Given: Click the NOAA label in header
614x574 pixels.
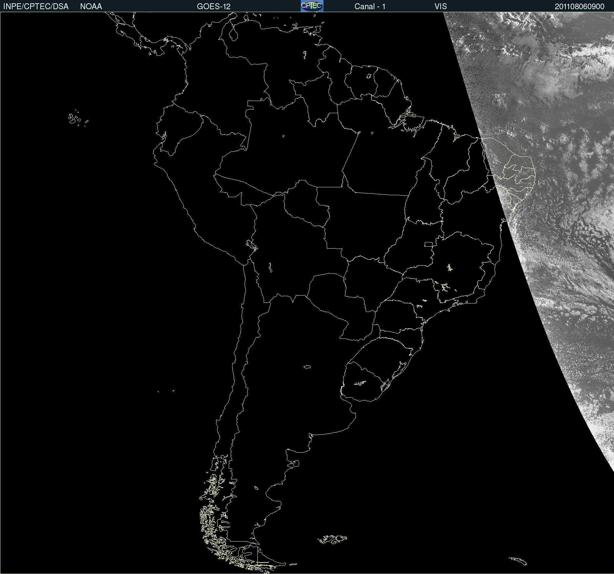Looking at the screenshot, I should coord(91,7).
